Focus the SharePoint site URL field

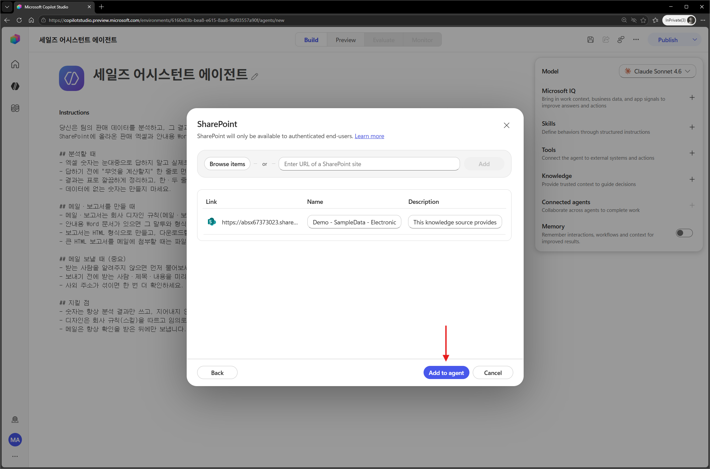pos(369,164)
